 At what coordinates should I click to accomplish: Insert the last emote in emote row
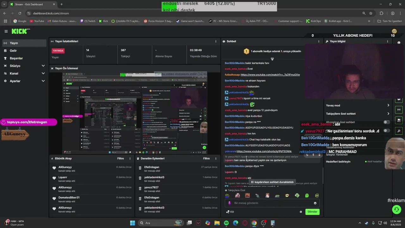[x=317, y=196]
